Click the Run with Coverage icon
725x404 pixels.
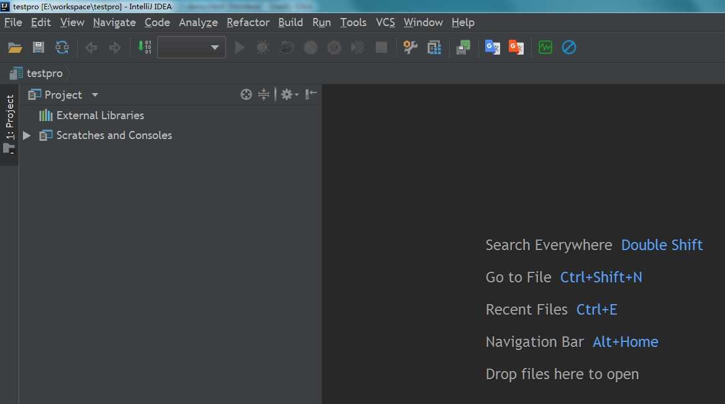click(286, 47)
